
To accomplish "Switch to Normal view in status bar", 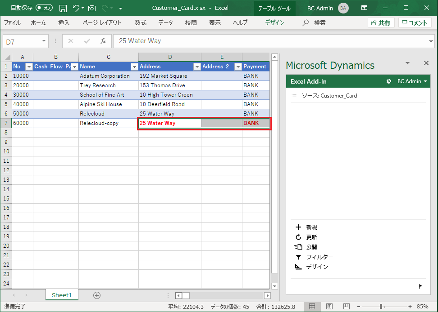I will 312,307.
